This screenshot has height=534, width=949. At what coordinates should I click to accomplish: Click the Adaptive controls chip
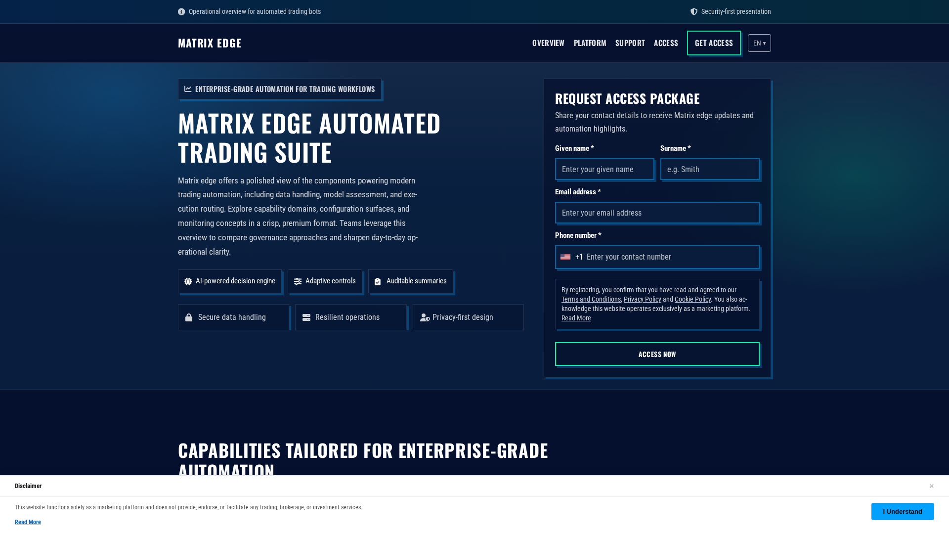pos(325,281)
